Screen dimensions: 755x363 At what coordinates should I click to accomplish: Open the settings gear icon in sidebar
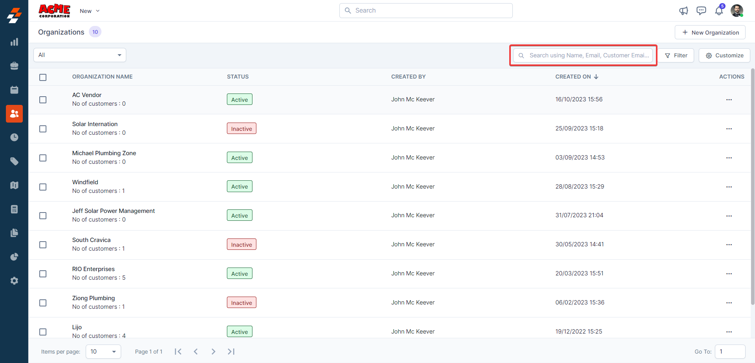(x=14, y=281)
